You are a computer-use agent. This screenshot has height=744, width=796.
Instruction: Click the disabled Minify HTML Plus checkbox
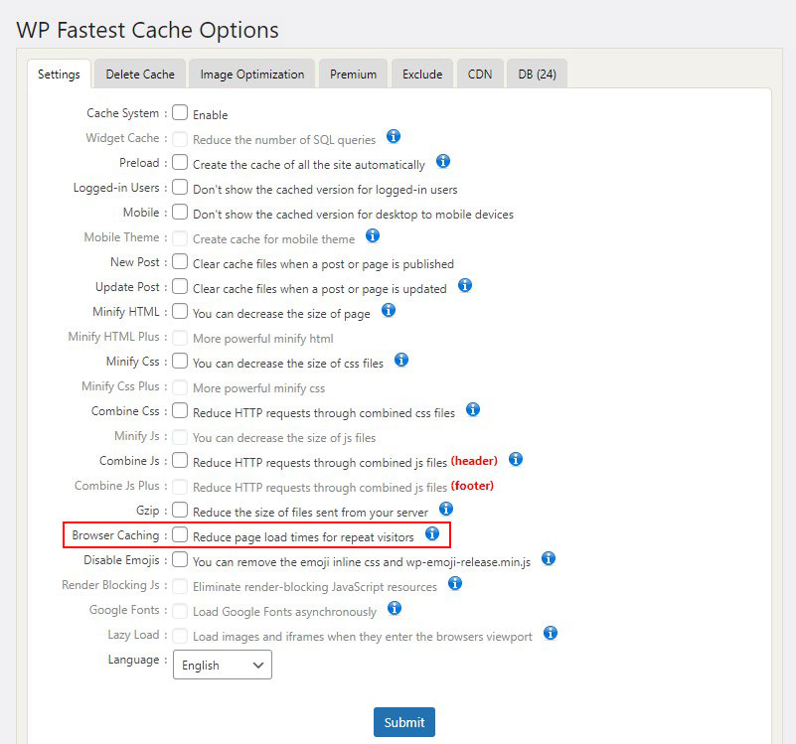[180, 338]
